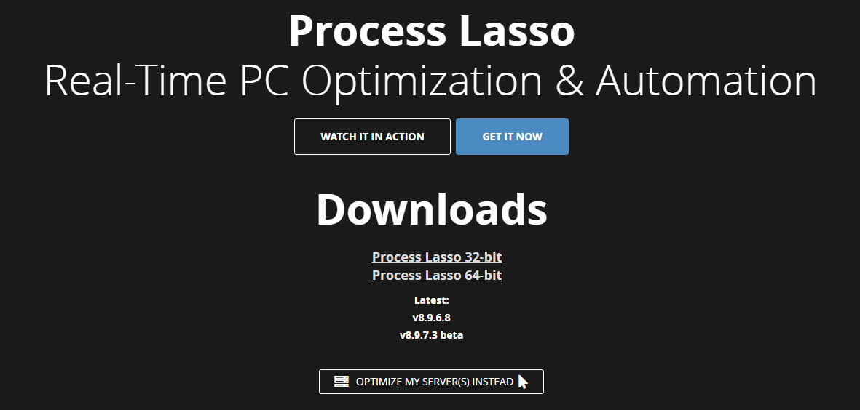Image resolution: width=860 pixels, height=410 pixels.
Task: Select the blue GET IT NOW button
Action: point(512,137)
